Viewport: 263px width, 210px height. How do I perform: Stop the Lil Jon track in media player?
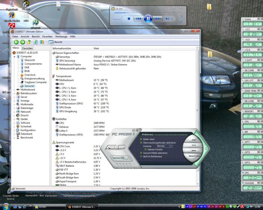tap(129, 18)
